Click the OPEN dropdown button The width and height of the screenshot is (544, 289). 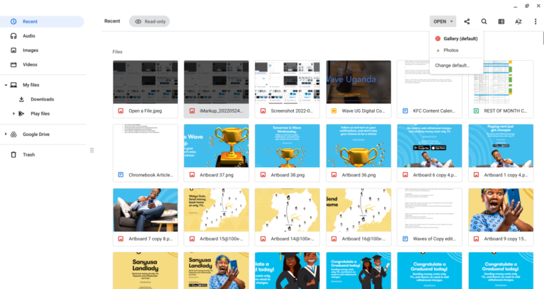443,21
